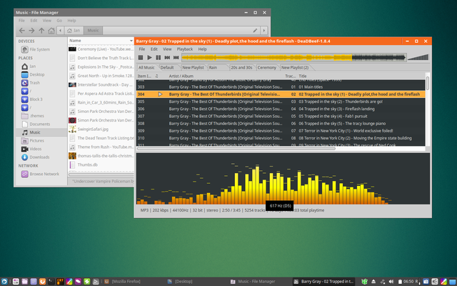457x286 pixels.
Task: Click the volume icon in system tray
Action: click(391, 282)
